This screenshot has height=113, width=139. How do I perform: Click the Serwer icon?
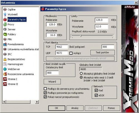(x=5, y=29)
